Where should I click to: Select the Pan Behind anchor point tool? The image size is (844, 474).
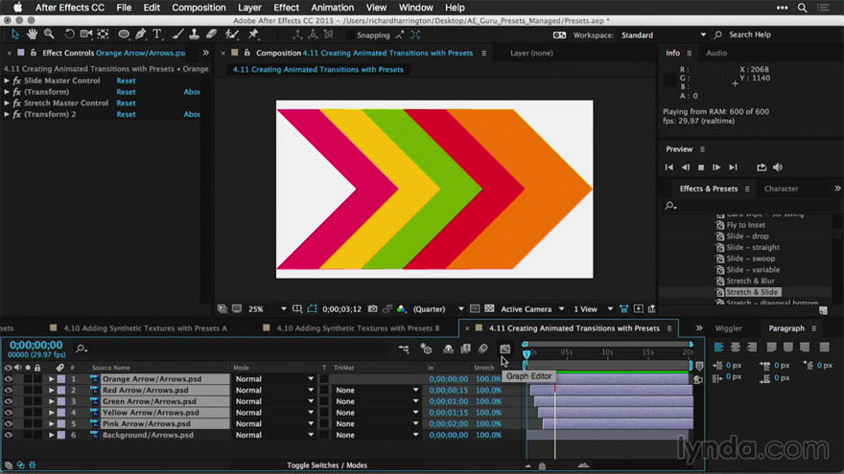[x=104, y=34]
